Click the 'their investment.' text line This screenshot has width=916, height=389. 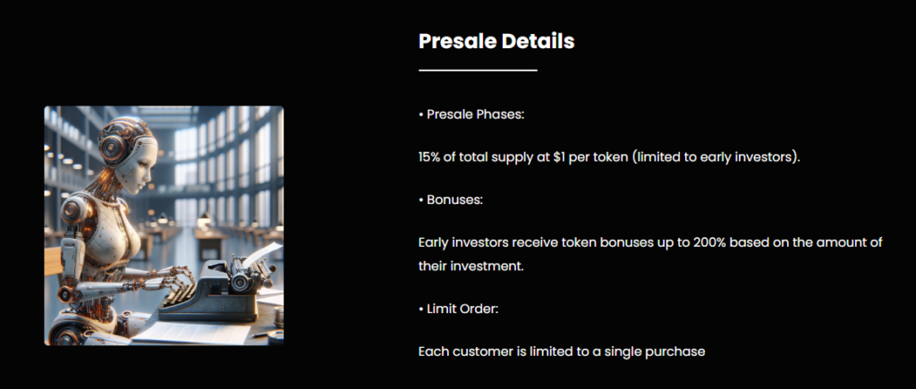[x=470, y=266]
